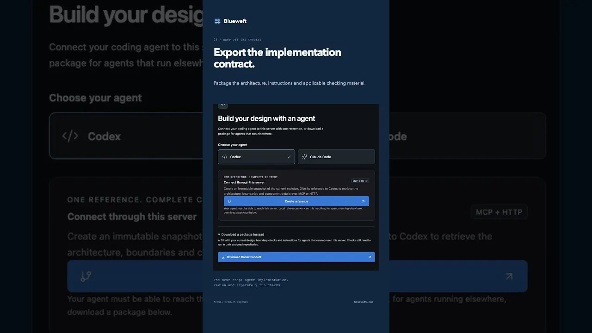Image resolution: width=592 pixels, height=333 pixels.
Task: Collapse the 'Download a package instead' section
Action: pos(241,234)
